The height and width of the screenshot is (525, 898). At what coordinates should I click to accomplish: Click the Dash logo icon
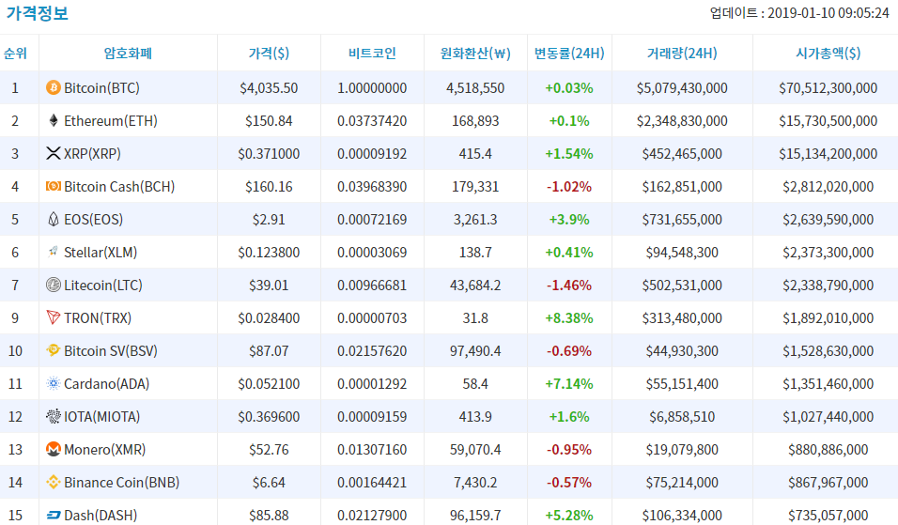(54, 515)
